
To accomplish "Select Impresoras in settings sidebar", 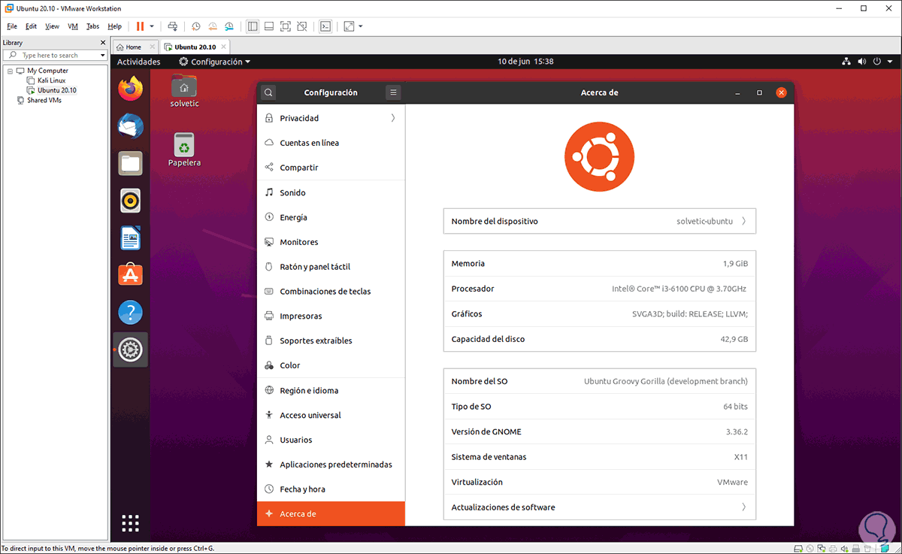I will (331, 316).
